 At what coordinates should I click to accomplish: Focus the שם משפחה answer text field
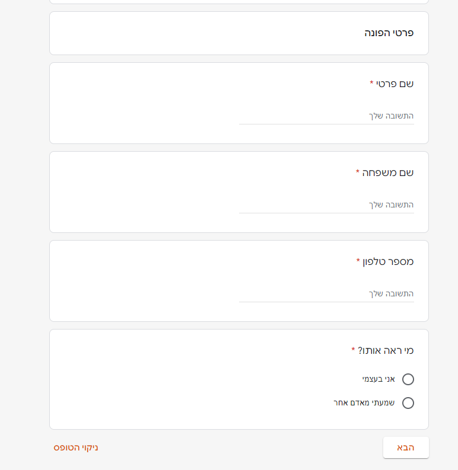pyautogui.click(x=326, y=205)
